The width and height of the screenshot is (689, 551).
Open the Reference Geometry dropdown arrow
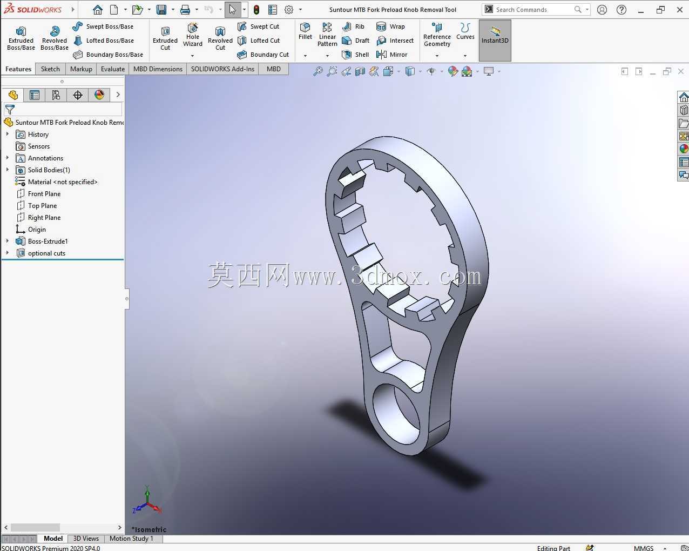pos(437,56)
